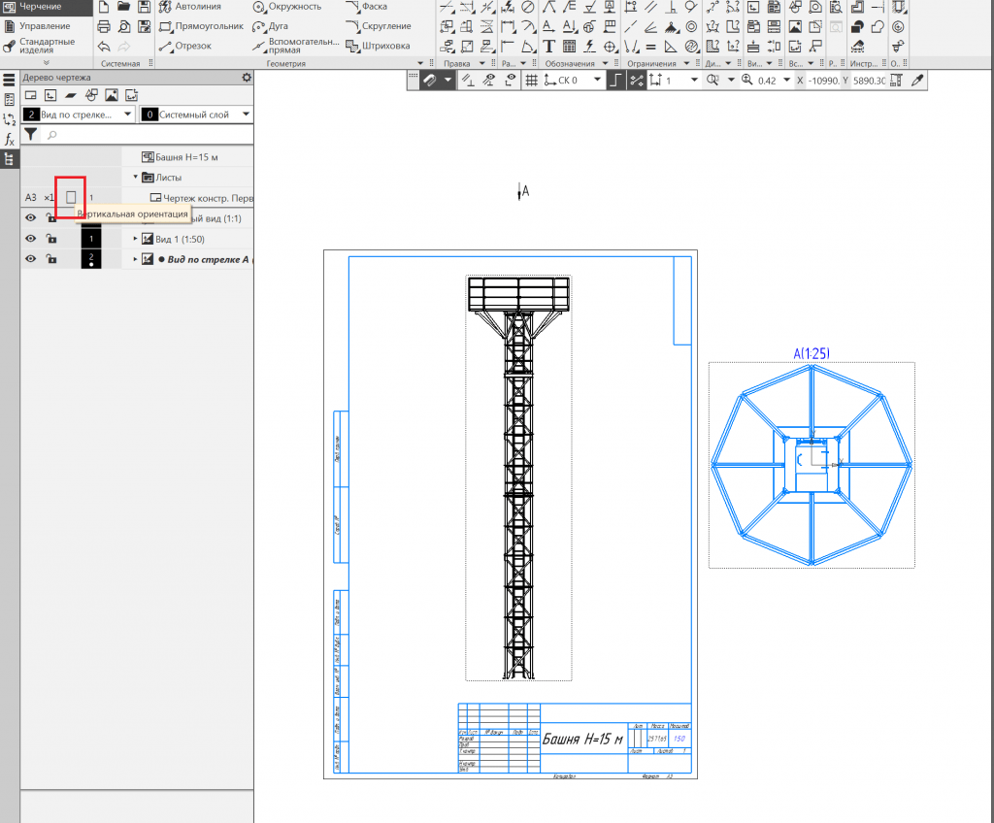Screen dimensions: 994x823
Task: Open the zoom scale 0.42 dropdown arrow
Action: tap(786, 81)
